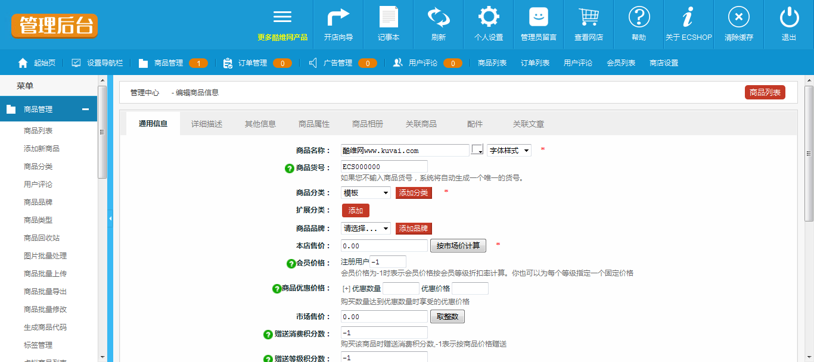This screenshot has height=362, width=814.
Task: Switch to the 详细描述 tab
Action: tap(207, 124)
